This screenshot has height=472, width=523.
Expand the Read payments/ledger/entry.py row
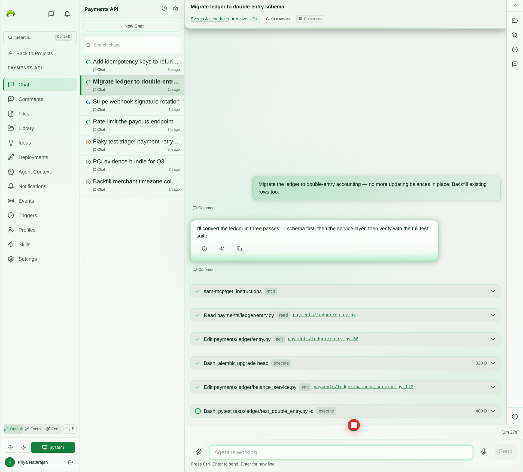[345, 315]
